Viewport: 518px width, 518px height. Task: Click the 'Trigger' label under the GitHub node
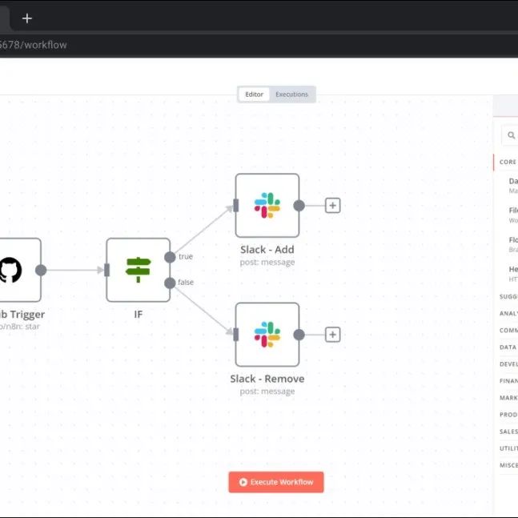27,315
